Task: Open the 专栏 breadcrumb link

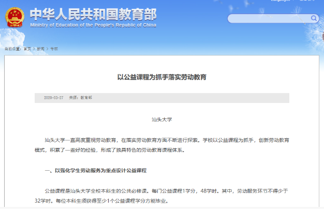Action: point(54,49)
